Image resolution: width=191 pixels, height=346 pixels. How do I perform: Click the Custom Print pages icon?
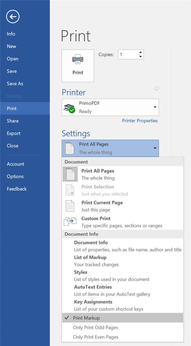pyautogui.click(x=70, y=221)
